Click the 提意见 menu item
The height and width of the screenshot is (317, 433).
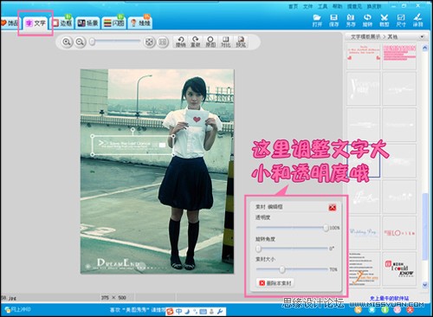[x=354, y=6]
